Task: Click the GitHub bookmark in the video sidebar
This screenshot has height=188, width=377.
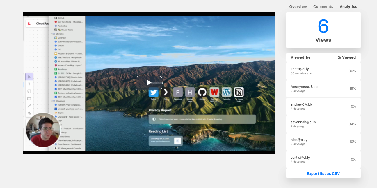Action: (60, 18)
